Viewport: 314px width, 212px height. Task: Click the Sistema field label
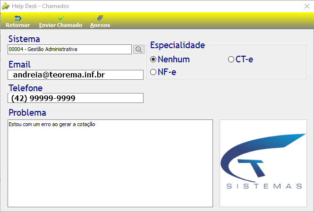click(24, 39)
